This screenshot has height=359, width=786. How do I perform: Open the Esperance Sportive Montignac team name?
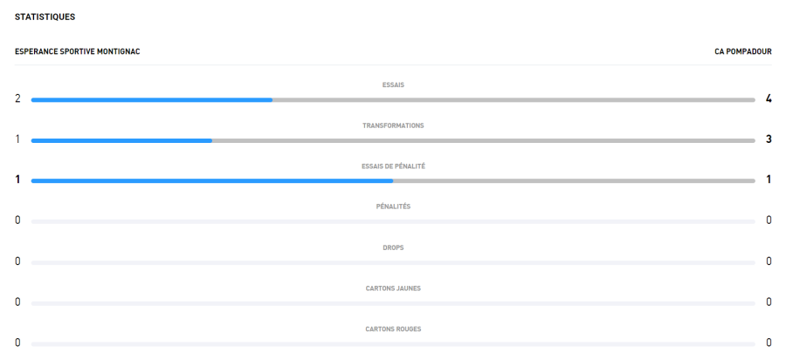pos(77,51)
